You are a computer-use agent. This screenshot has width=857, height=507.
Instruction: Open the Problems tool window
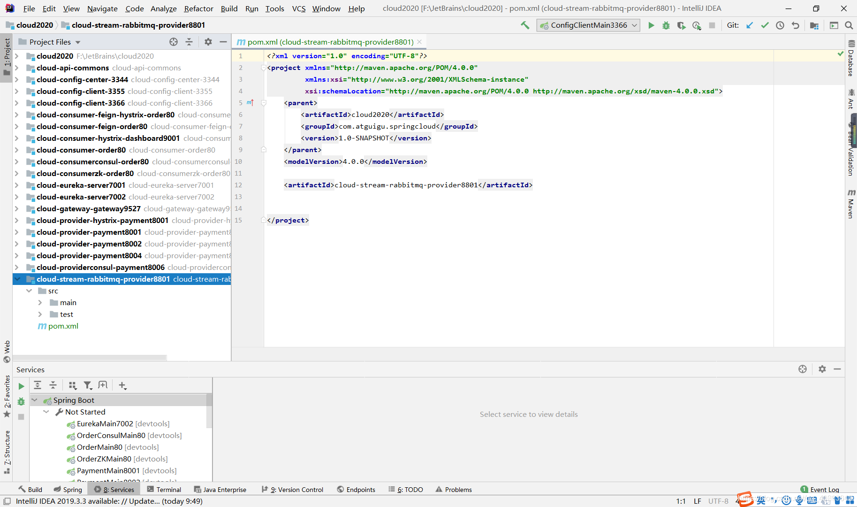pyautogui.click(x=454, y=489)
